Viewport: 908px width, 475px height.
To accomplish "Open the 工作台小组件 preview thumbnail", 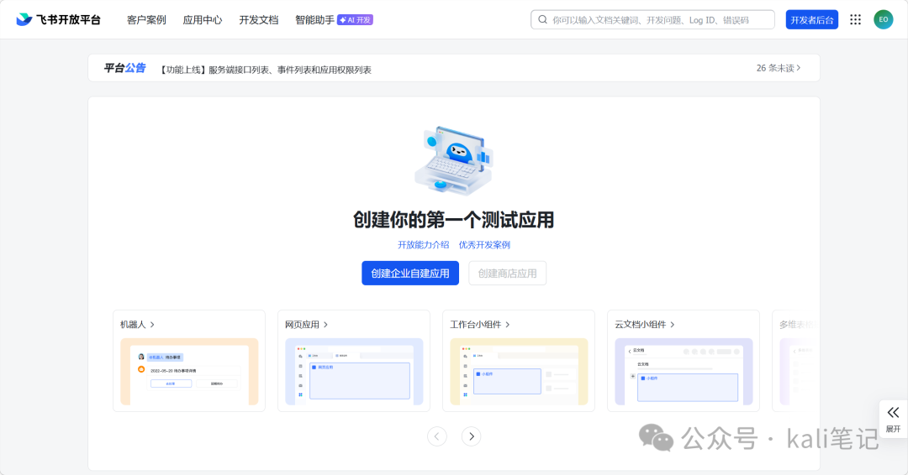I will [x=519, y=372].
